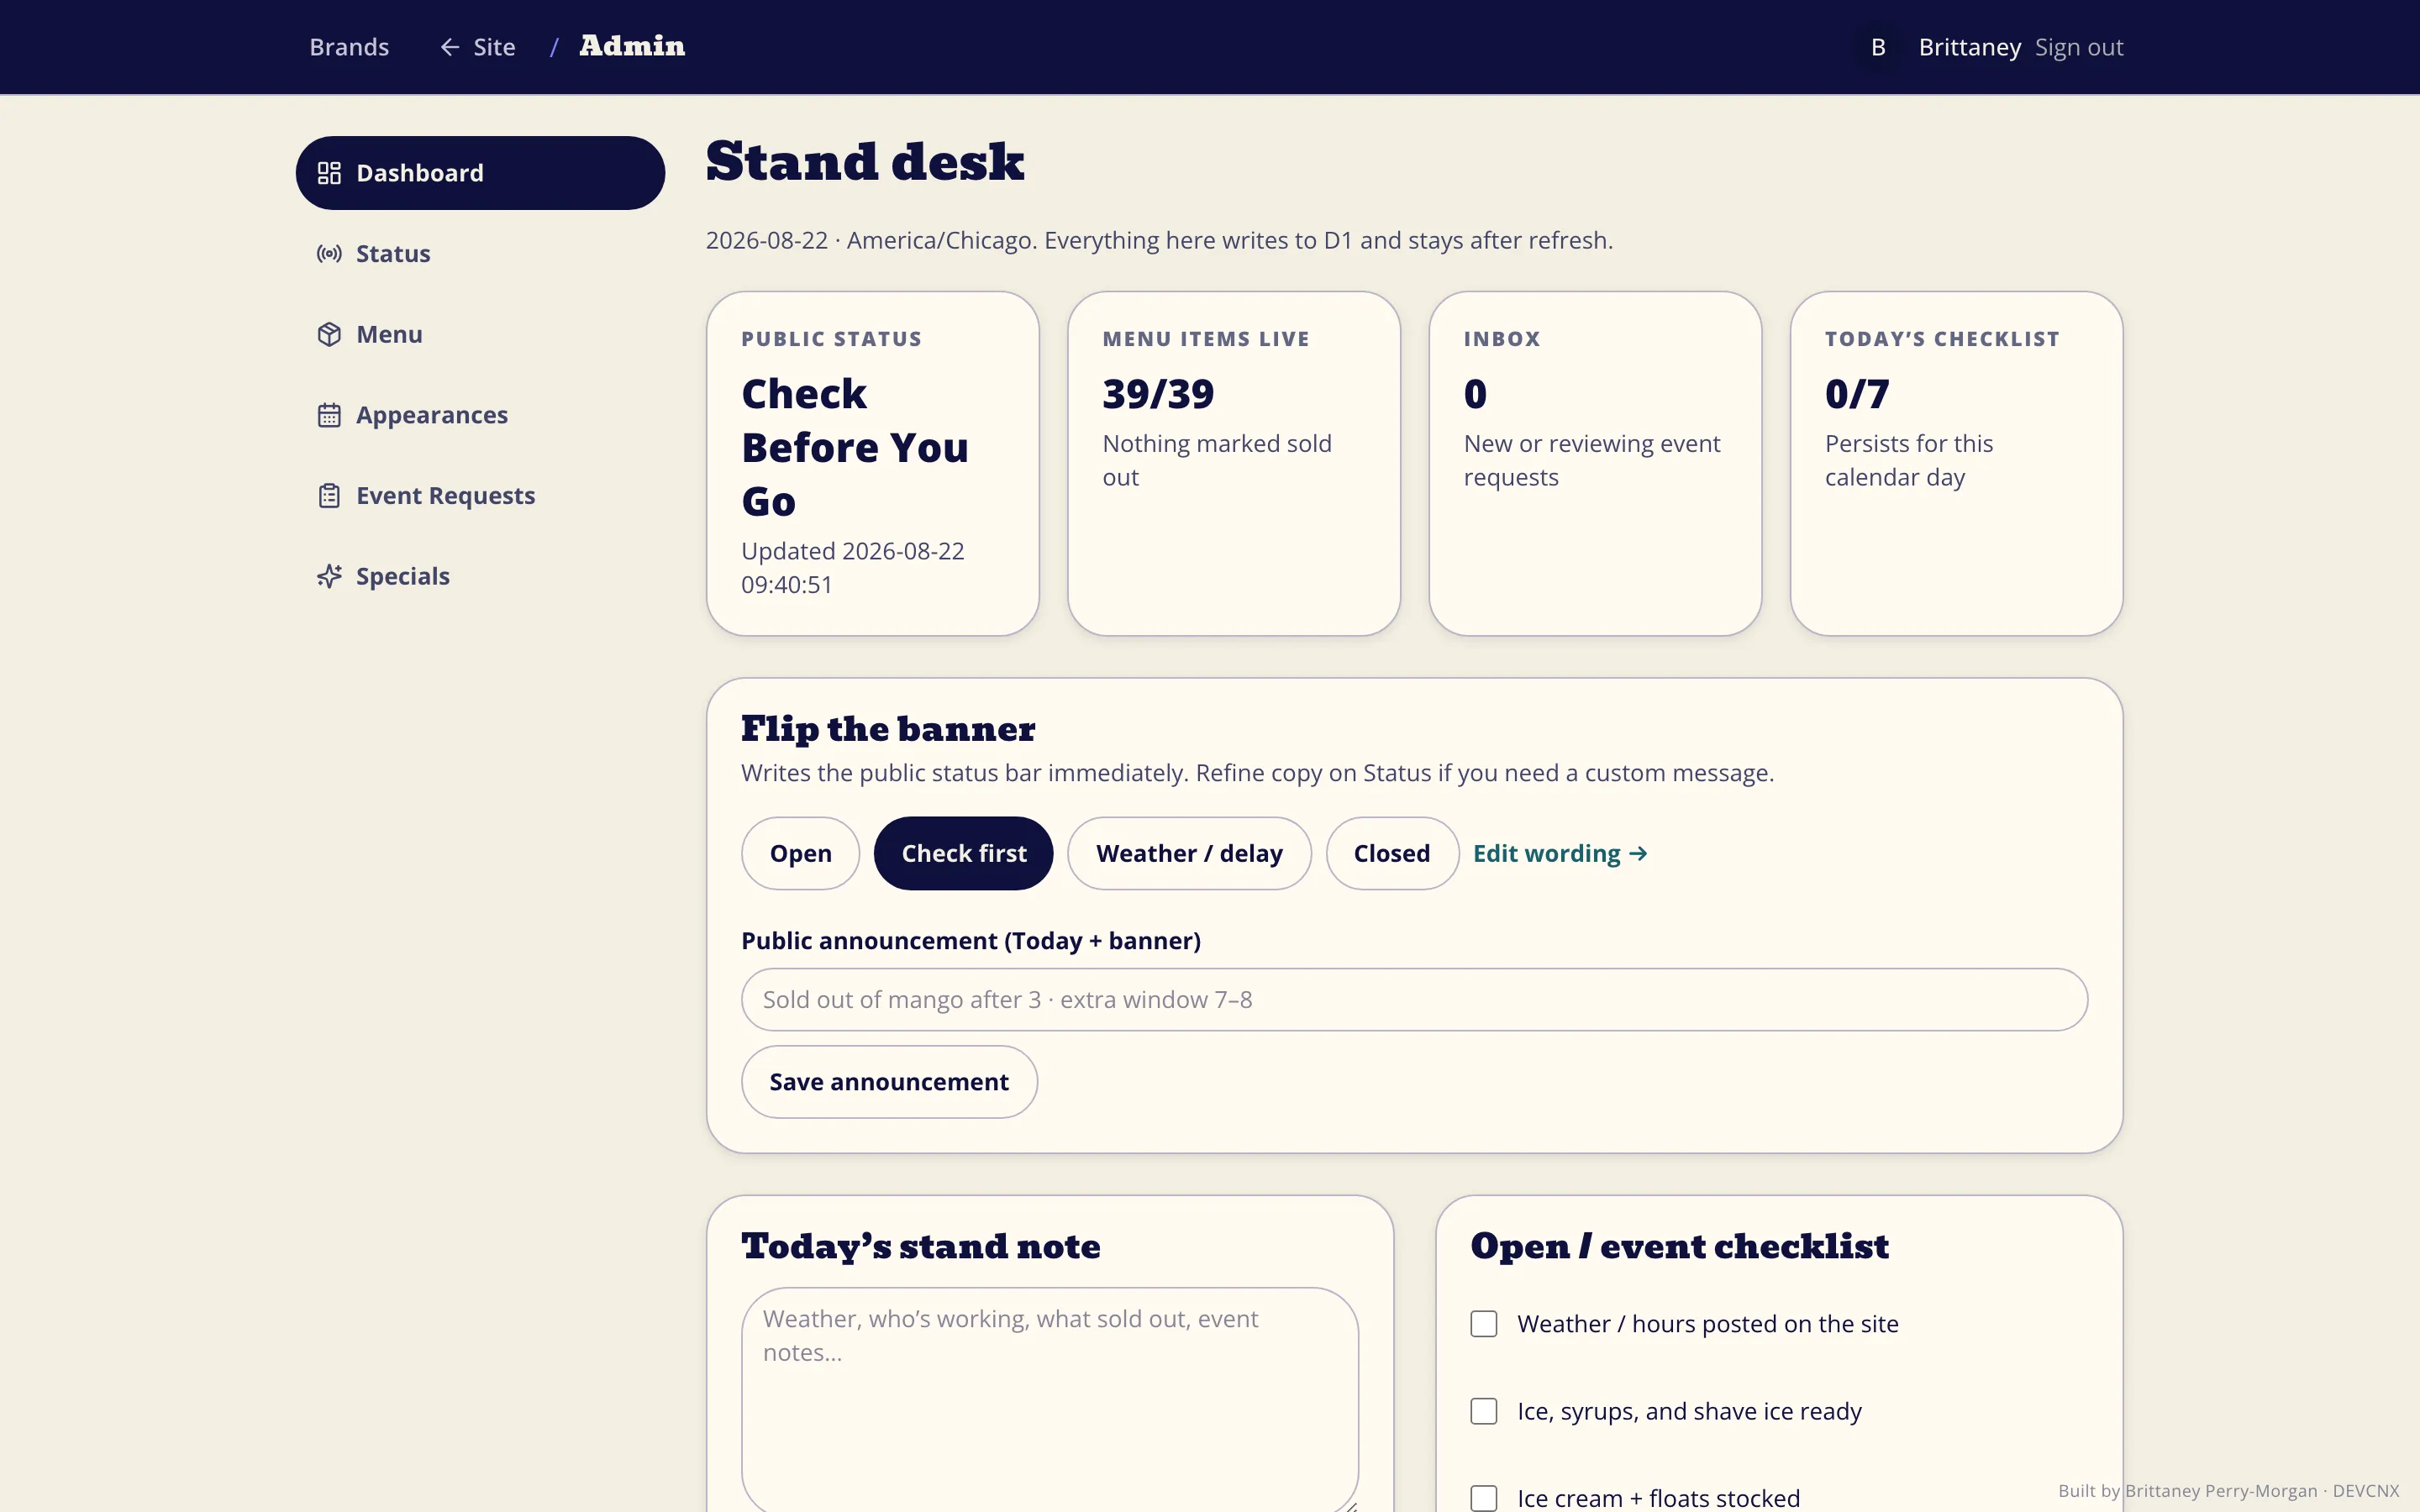The height and width of the screenshot is (1512, 2420).
Task: Click the Open / event checklist heading
Action: [x=1680, y=1246]
